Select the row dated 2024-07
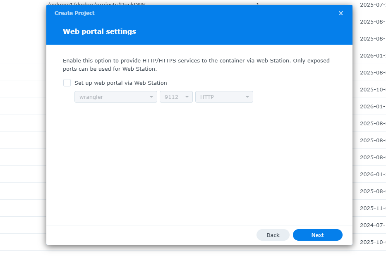The image size is (386, 256). 372,225
